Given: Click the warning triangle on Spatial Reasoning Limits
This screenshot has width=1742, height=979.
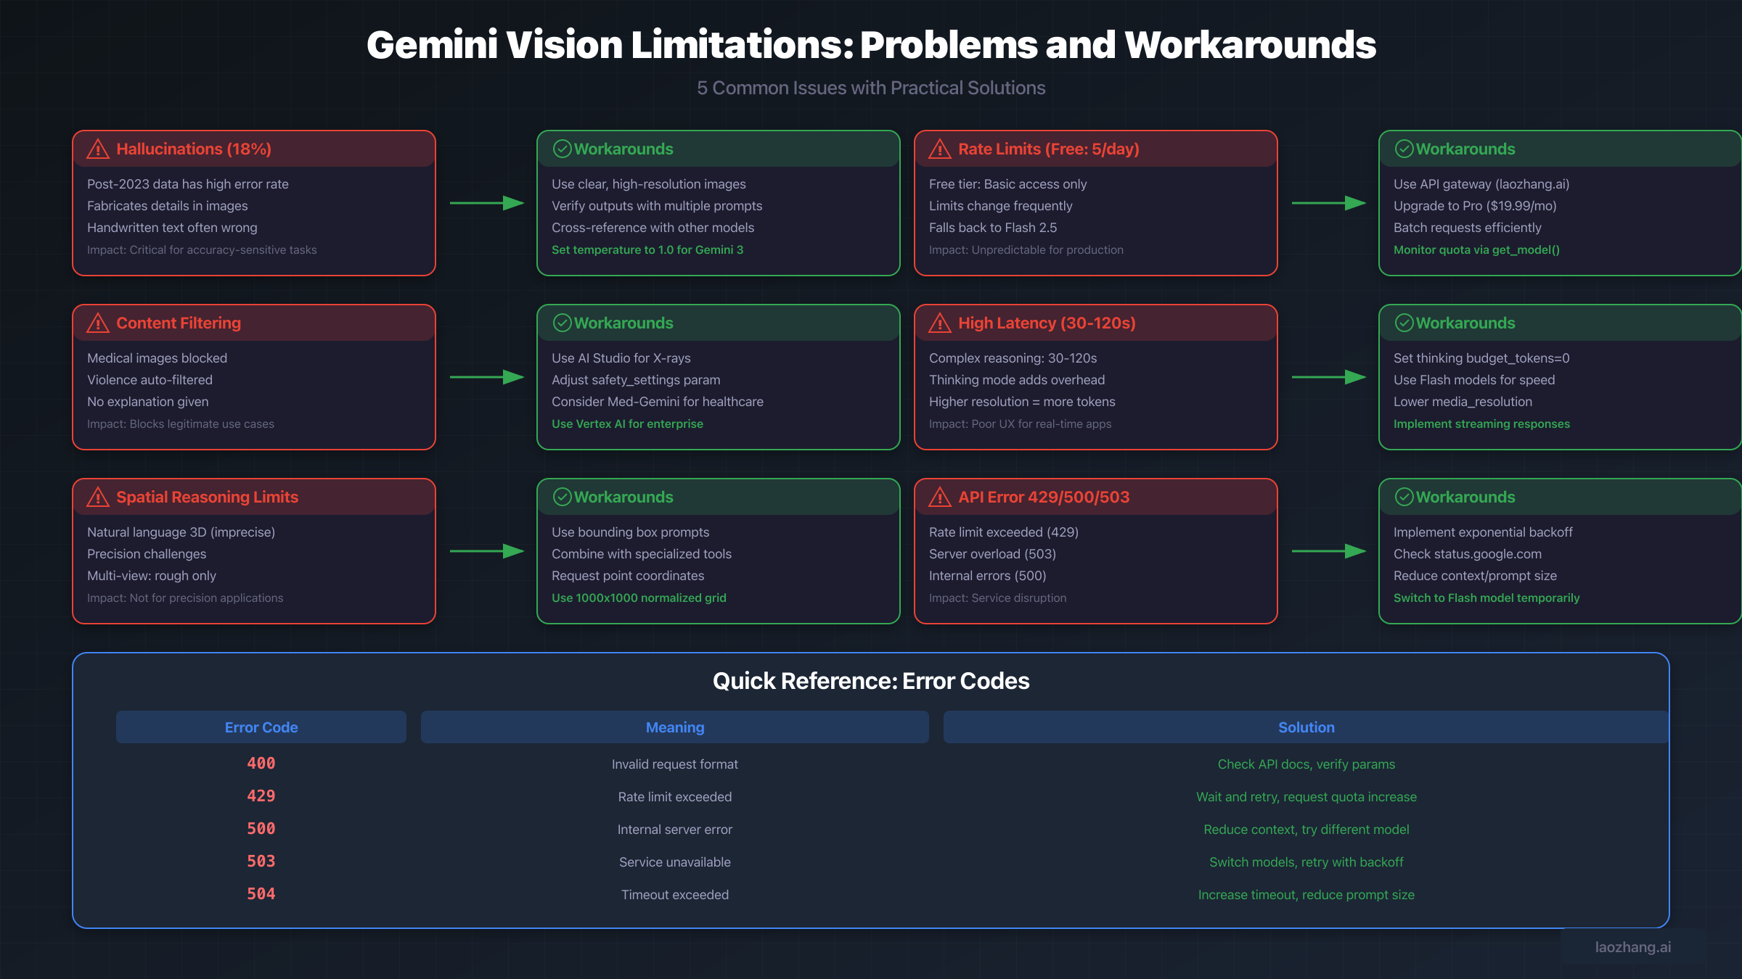Looking at the screenshot, I should [98, 497].
